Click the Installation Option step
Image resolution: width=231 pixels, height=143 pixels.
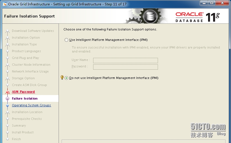(26, 38)
